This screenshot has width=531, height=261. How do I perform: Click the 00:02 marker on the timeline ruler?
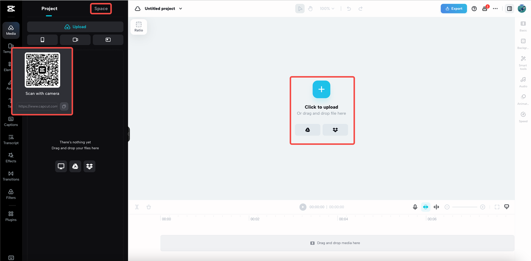tap(255, 219)
